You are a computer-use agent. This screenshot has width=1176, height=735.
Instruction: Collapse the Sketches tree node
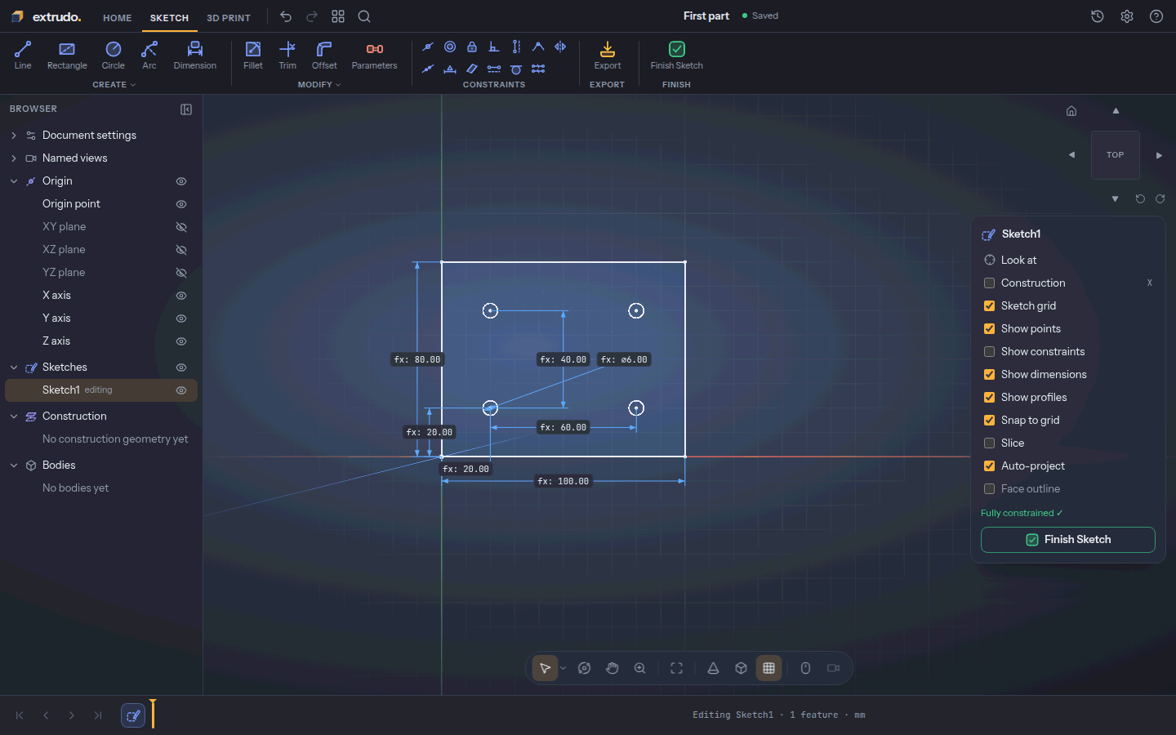click(x=14, y=367)
